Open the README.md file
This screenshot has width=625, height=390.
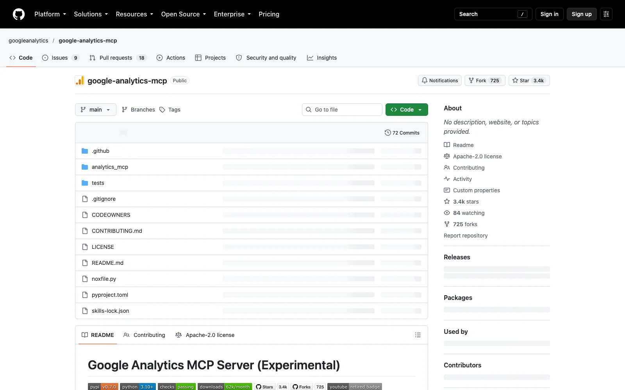(x=107, y=263)
